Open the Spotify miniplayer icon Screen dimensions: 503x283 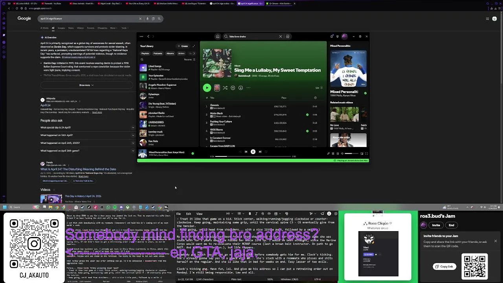pos(362,154)
